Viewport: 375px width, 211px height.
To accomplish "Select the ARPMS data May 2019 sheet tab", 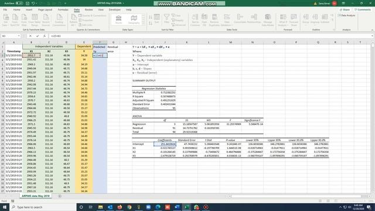I will (35, 196).
